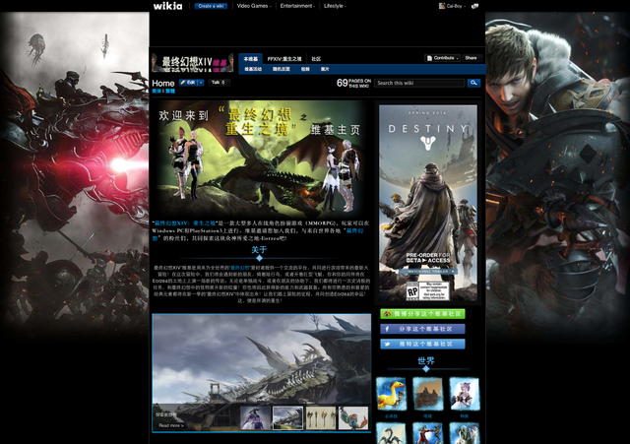630x444 pixels.
Task: Click into the Search this wiki field
Action: click(x=419, y=83)
